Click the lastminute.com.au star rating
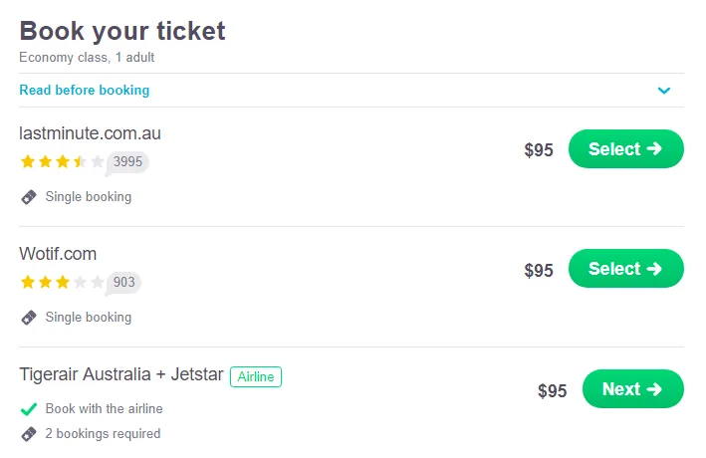Viewport: 706px width, 458px height. (x=62, y=161)
